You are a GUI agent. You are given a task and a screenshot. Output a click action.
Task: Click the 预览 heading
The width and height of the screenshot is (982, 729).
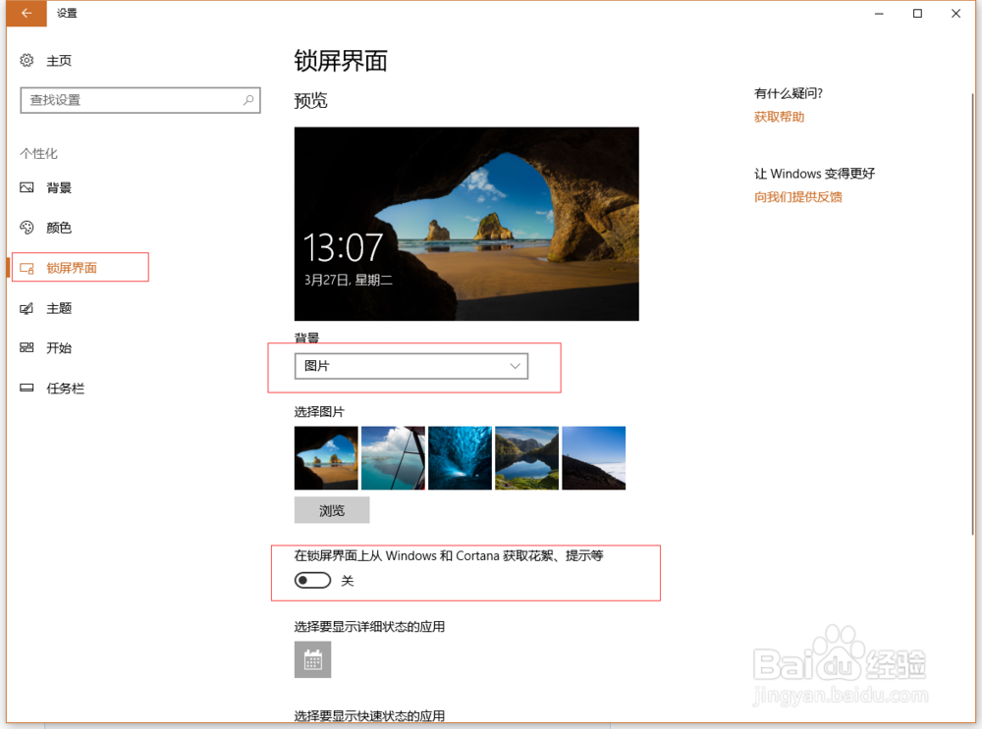pyautogui.click(x=310, y=101)
